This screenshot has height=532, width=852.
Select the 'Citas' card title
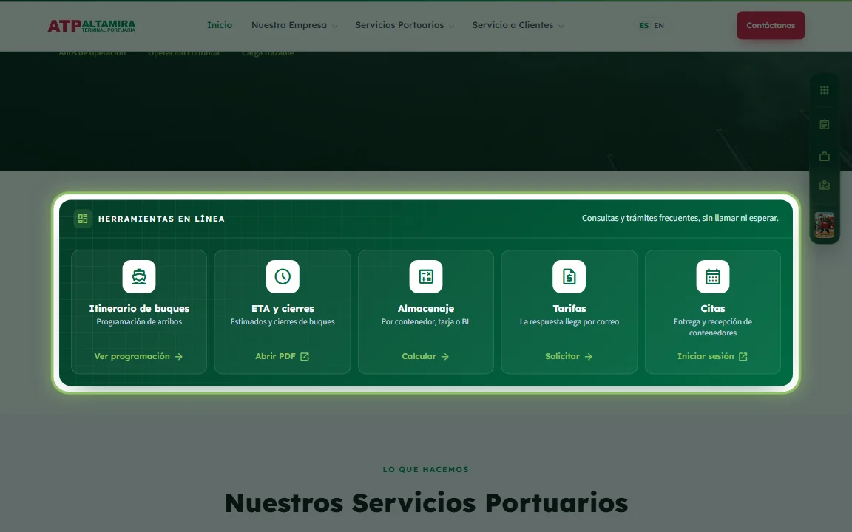point(712,308)
